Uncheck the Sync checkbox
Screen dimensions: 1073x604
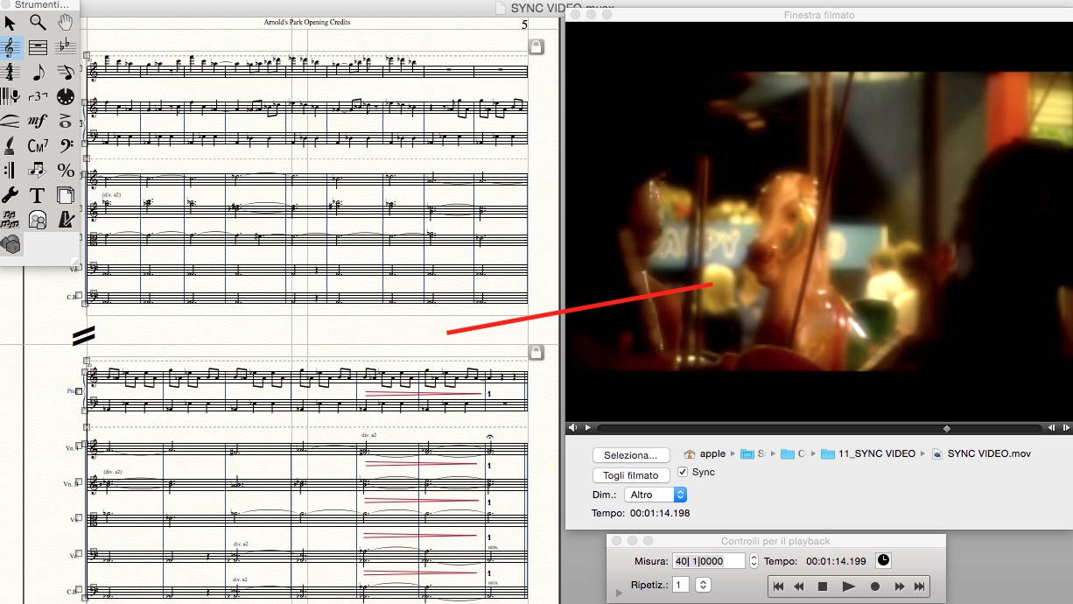pos(684,473)
